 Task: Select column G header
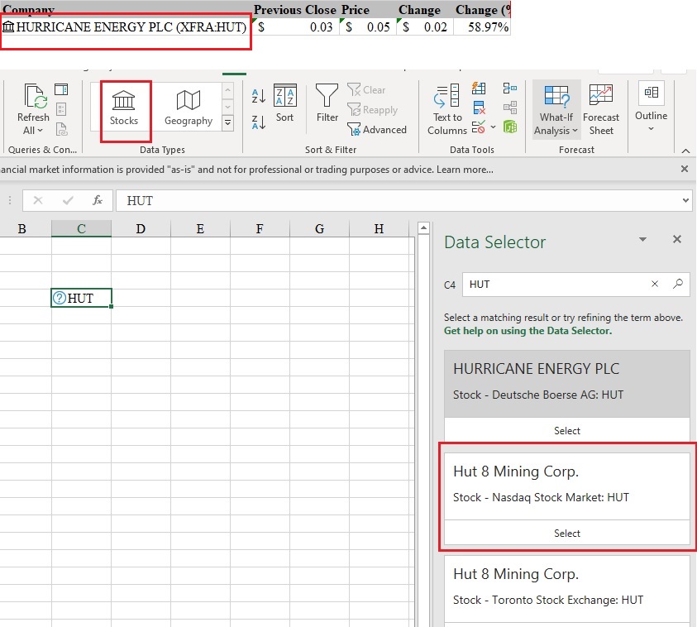[x=319, y=228]
